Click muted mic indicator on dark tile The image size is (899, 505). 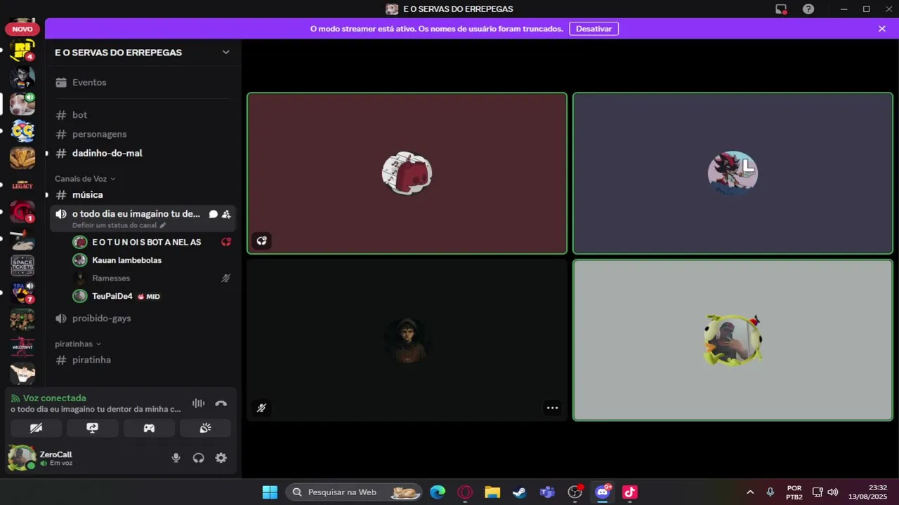tap(261, 408)
